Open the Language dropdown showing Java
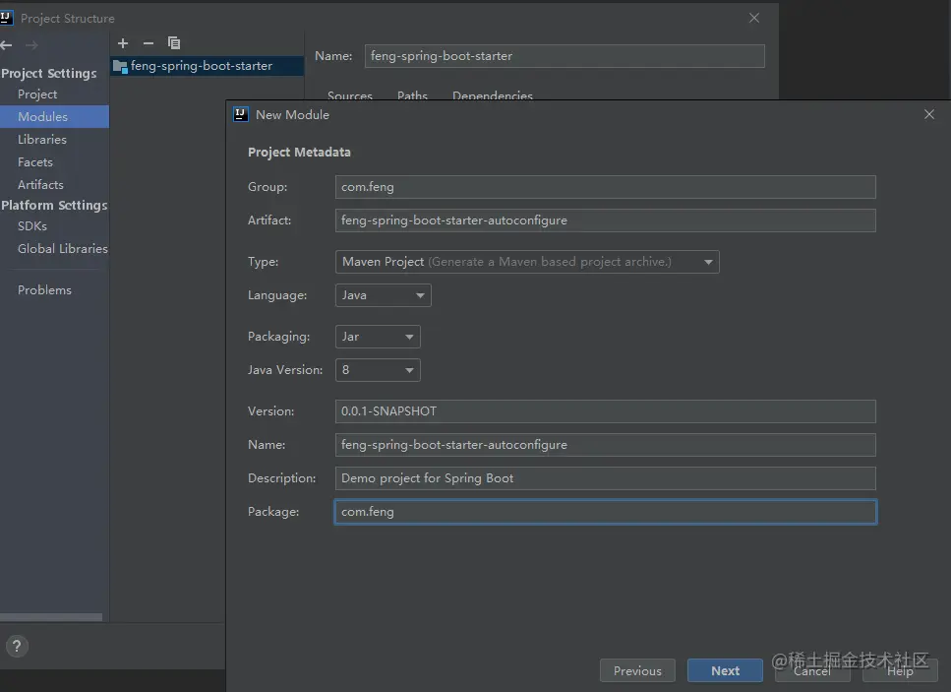Image resolution: width=951 pixels, height=692 pixels. pyautogui.click(x=383, y=295)
